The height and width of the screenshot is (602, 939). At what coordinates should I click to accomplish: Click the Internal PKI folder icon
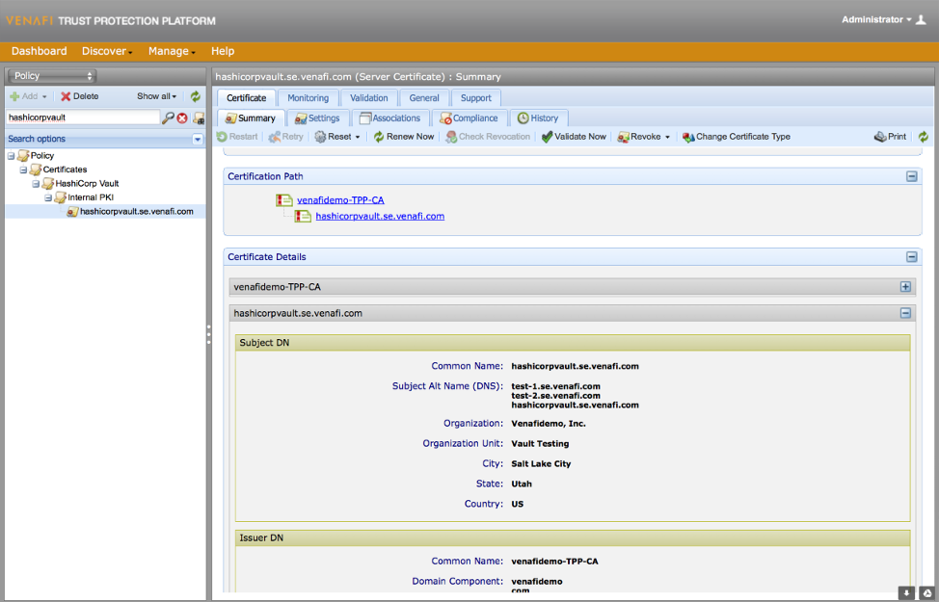coord(60,197)
